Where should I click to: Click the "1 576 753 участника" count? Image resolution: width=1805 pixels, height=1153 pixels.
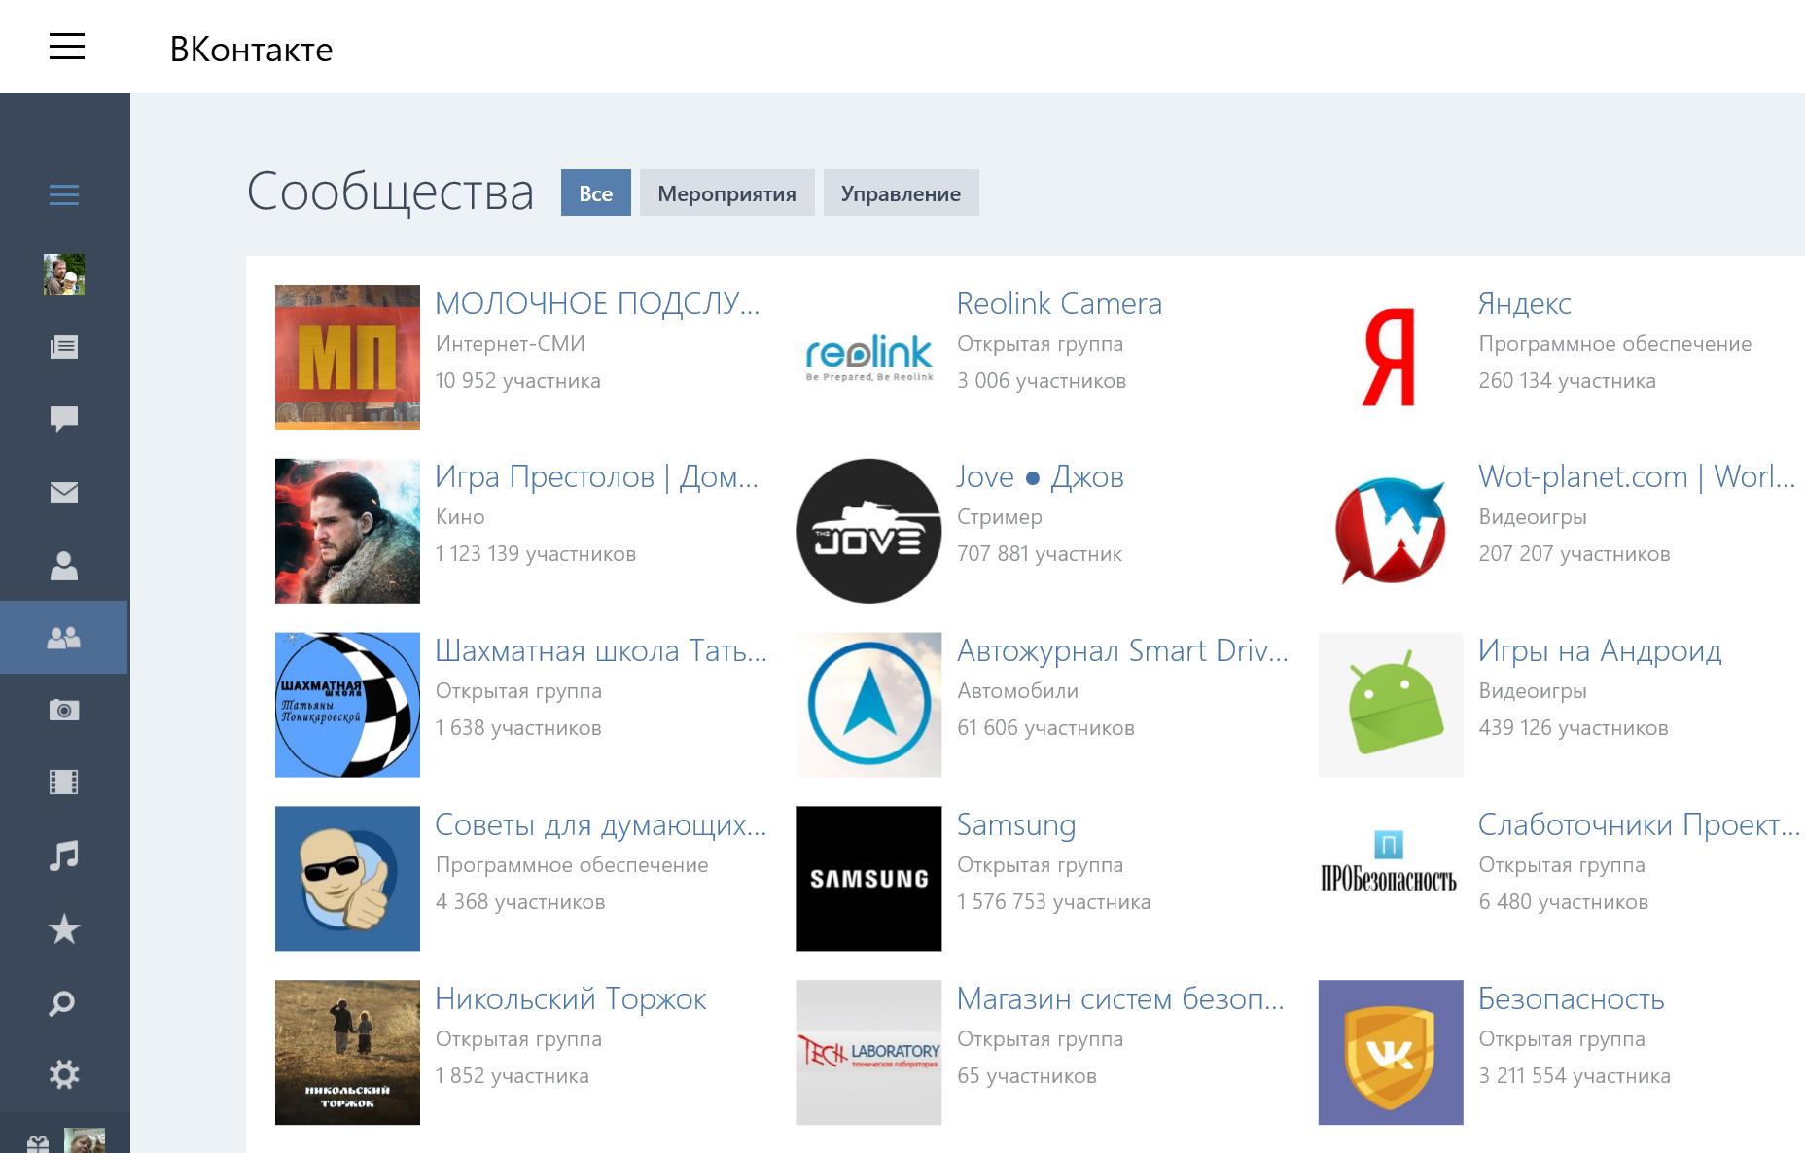[1054, 901]
